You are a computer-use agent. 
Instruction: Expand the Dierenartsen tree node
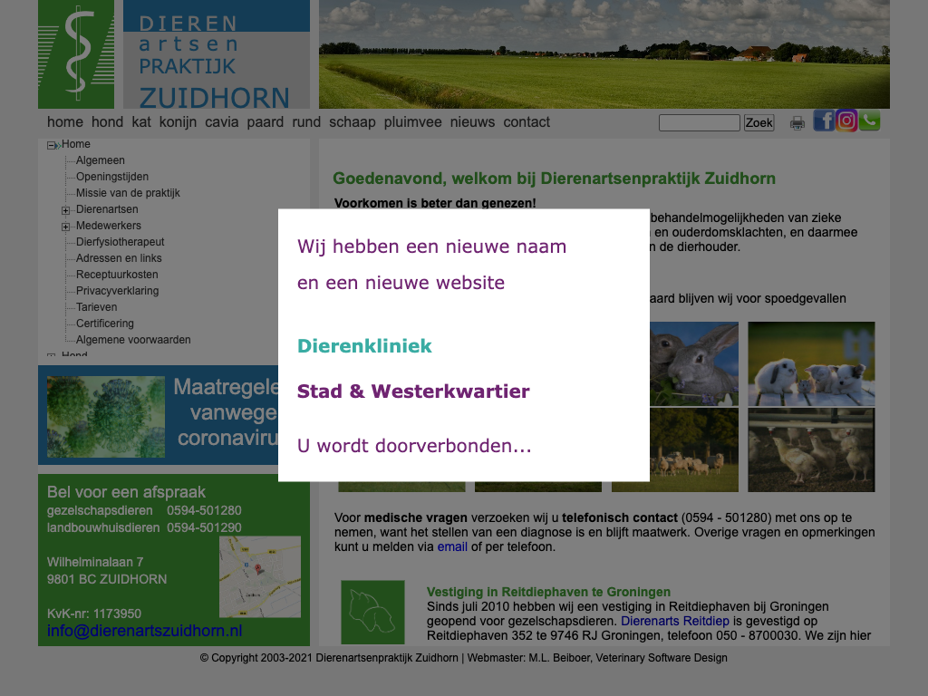[x=65, y=210]
